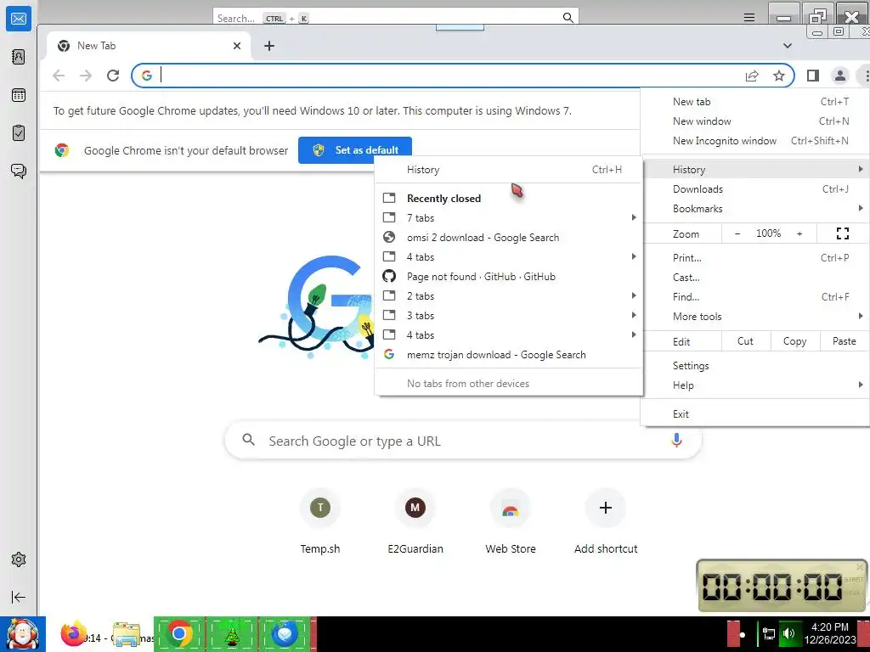Expand the Bookmarks submenu
Viewport: 870px width, 652px height.
(x=755, y=209)
